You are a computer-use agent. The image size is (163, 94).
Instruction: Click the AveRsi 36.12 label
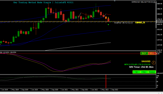tap(120, 23)
